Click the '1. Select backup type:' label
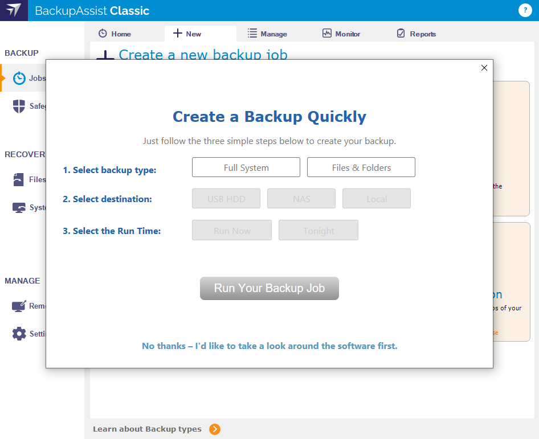539x439 pixels. [109, 170]
